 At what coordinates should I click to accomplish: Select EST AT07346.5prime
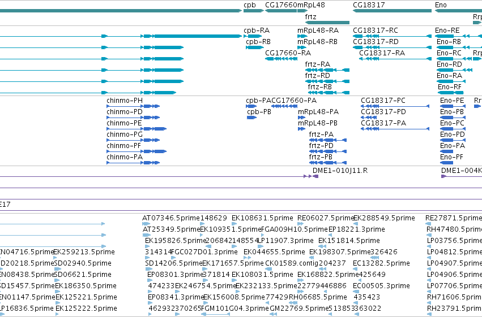(x=171, y=218)
